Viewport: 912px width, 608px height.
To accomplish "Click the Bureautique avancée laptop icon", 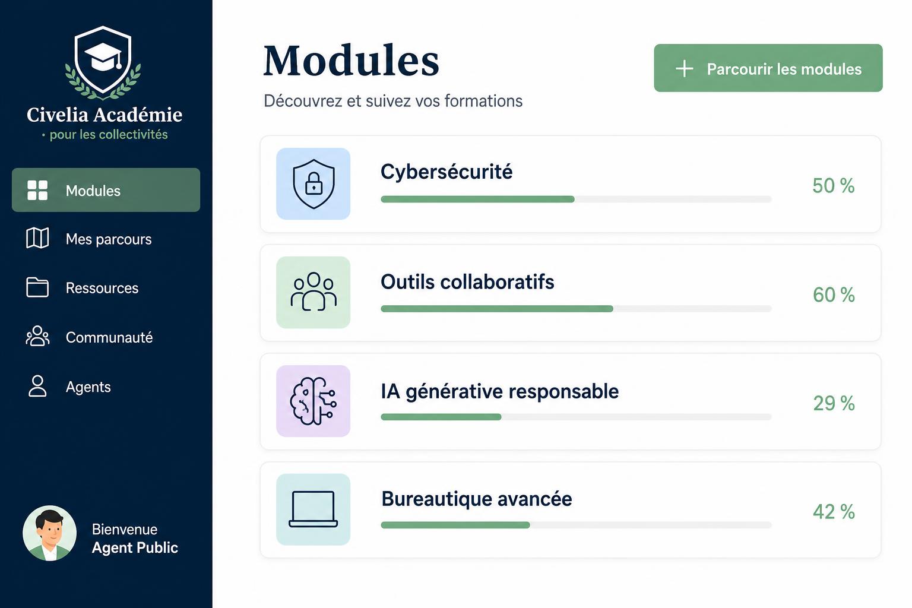I will (313, 509).
